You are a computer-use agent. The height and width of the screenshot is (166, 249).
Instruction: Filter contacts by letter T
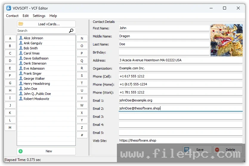pos(82,83)
